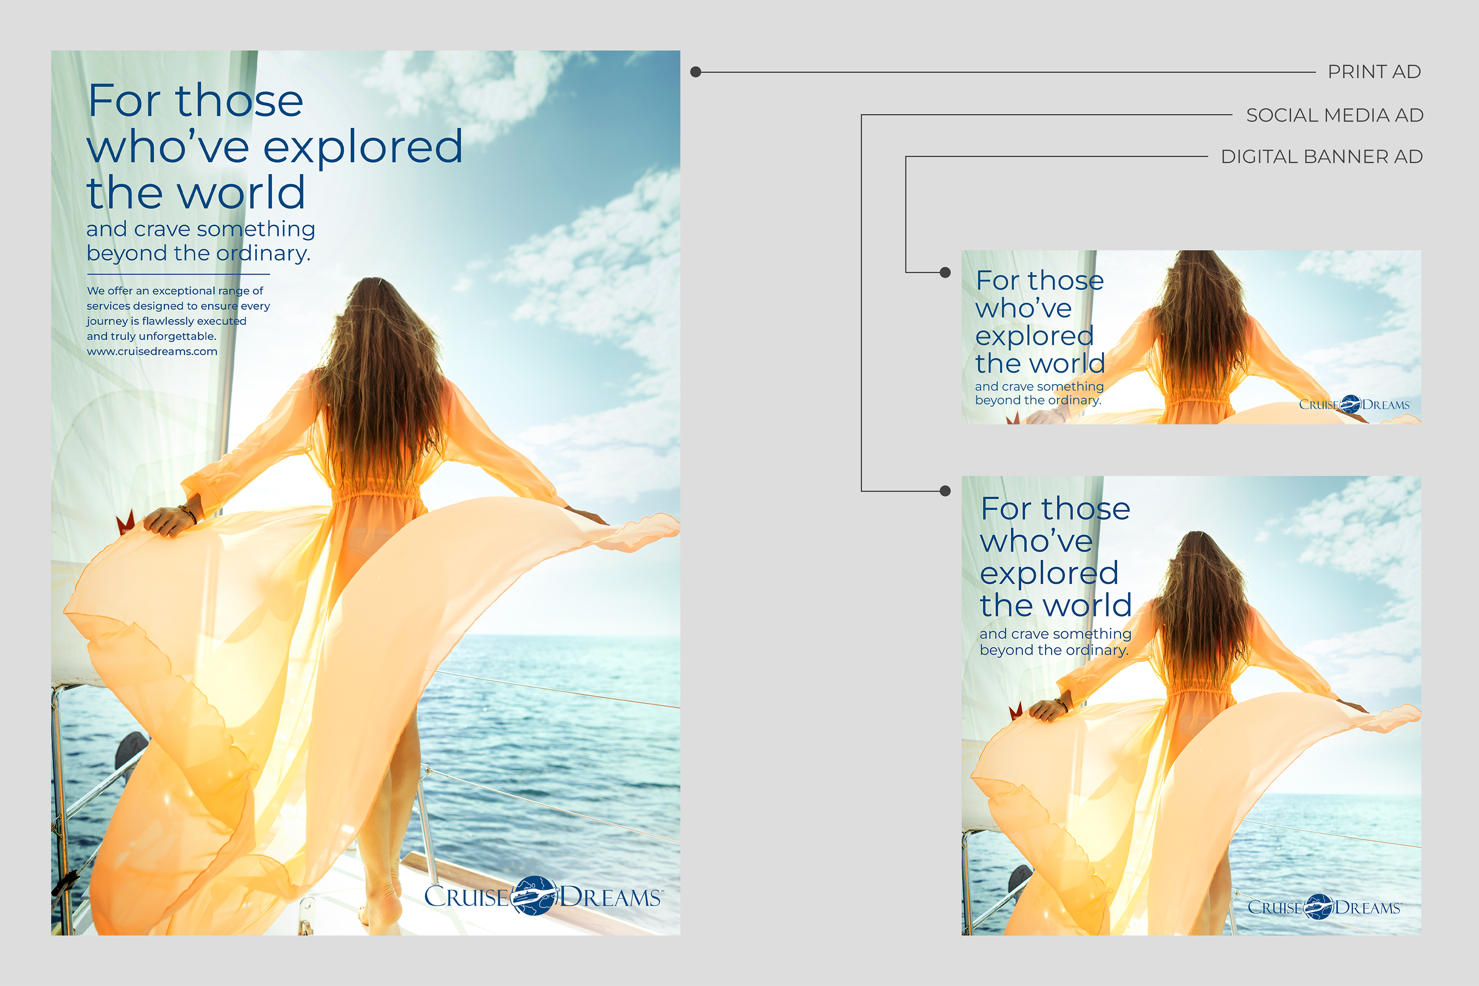Click the Cruise Dreams logo in print ad

543,896
